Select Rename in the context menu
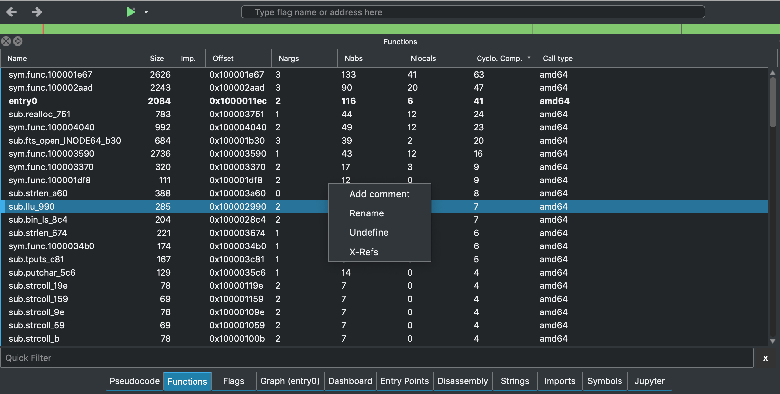The image size is (780, 394). point(367,213)
